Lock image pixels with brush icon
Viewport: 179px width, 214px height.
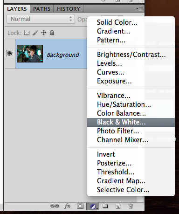(x=35, y=33)
